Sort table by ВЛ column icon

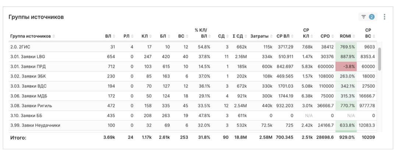[x=114, y=36]
